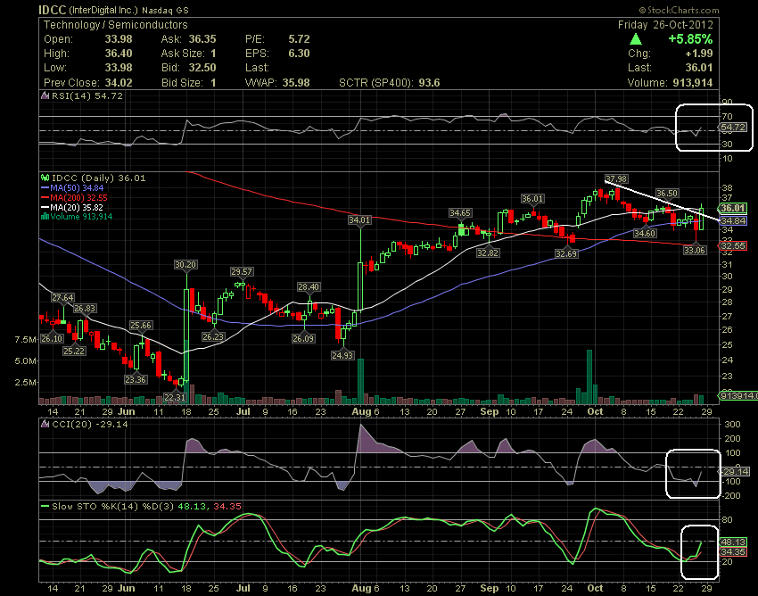Click the 22.31 June bottom price label
Image resolution: width=758 pixels, height=596 pixels.
[x=175, y=397]
